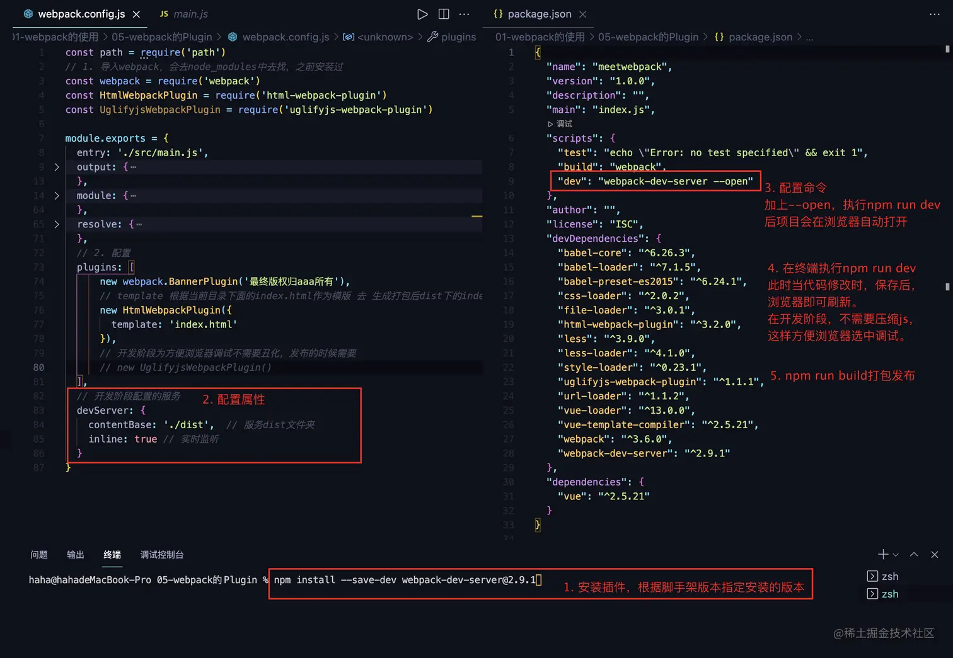
Task: Click the debug codelens above scripts
Action: [x=560, y=124]
